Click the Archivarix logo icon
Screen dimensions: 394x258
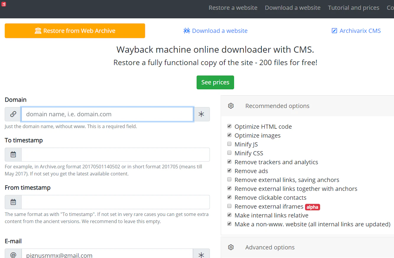coord(4,4)
